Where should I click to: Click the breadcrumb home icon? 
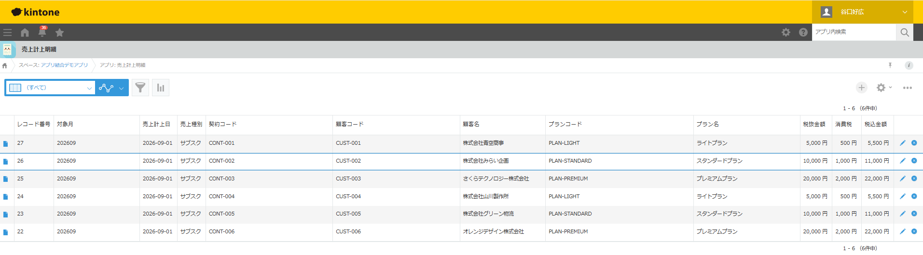coord(5,65)
